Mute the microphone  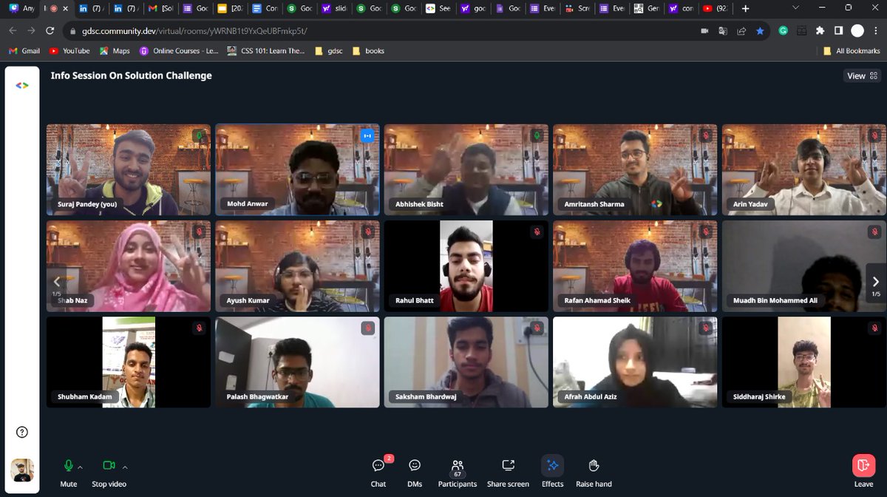69,472
